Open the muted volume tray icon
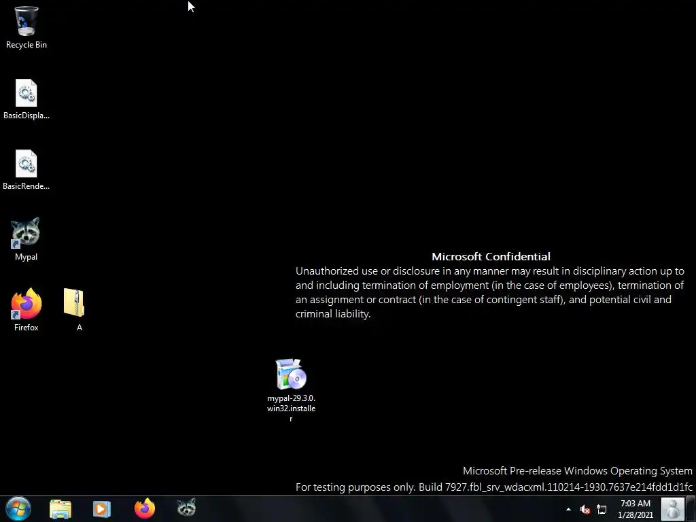This screenshot has width=696, height=522. click(585, 510)
